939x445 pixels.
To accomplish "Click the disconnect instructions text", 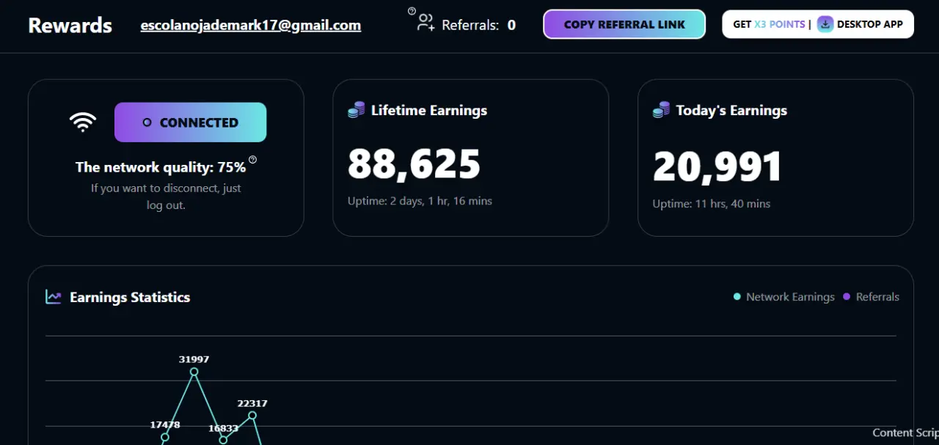I will coord(166,196).
